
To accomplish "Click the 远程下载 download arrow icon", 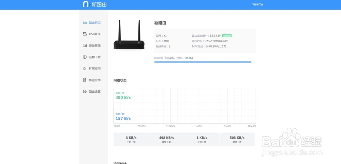I will click(85, 57).
